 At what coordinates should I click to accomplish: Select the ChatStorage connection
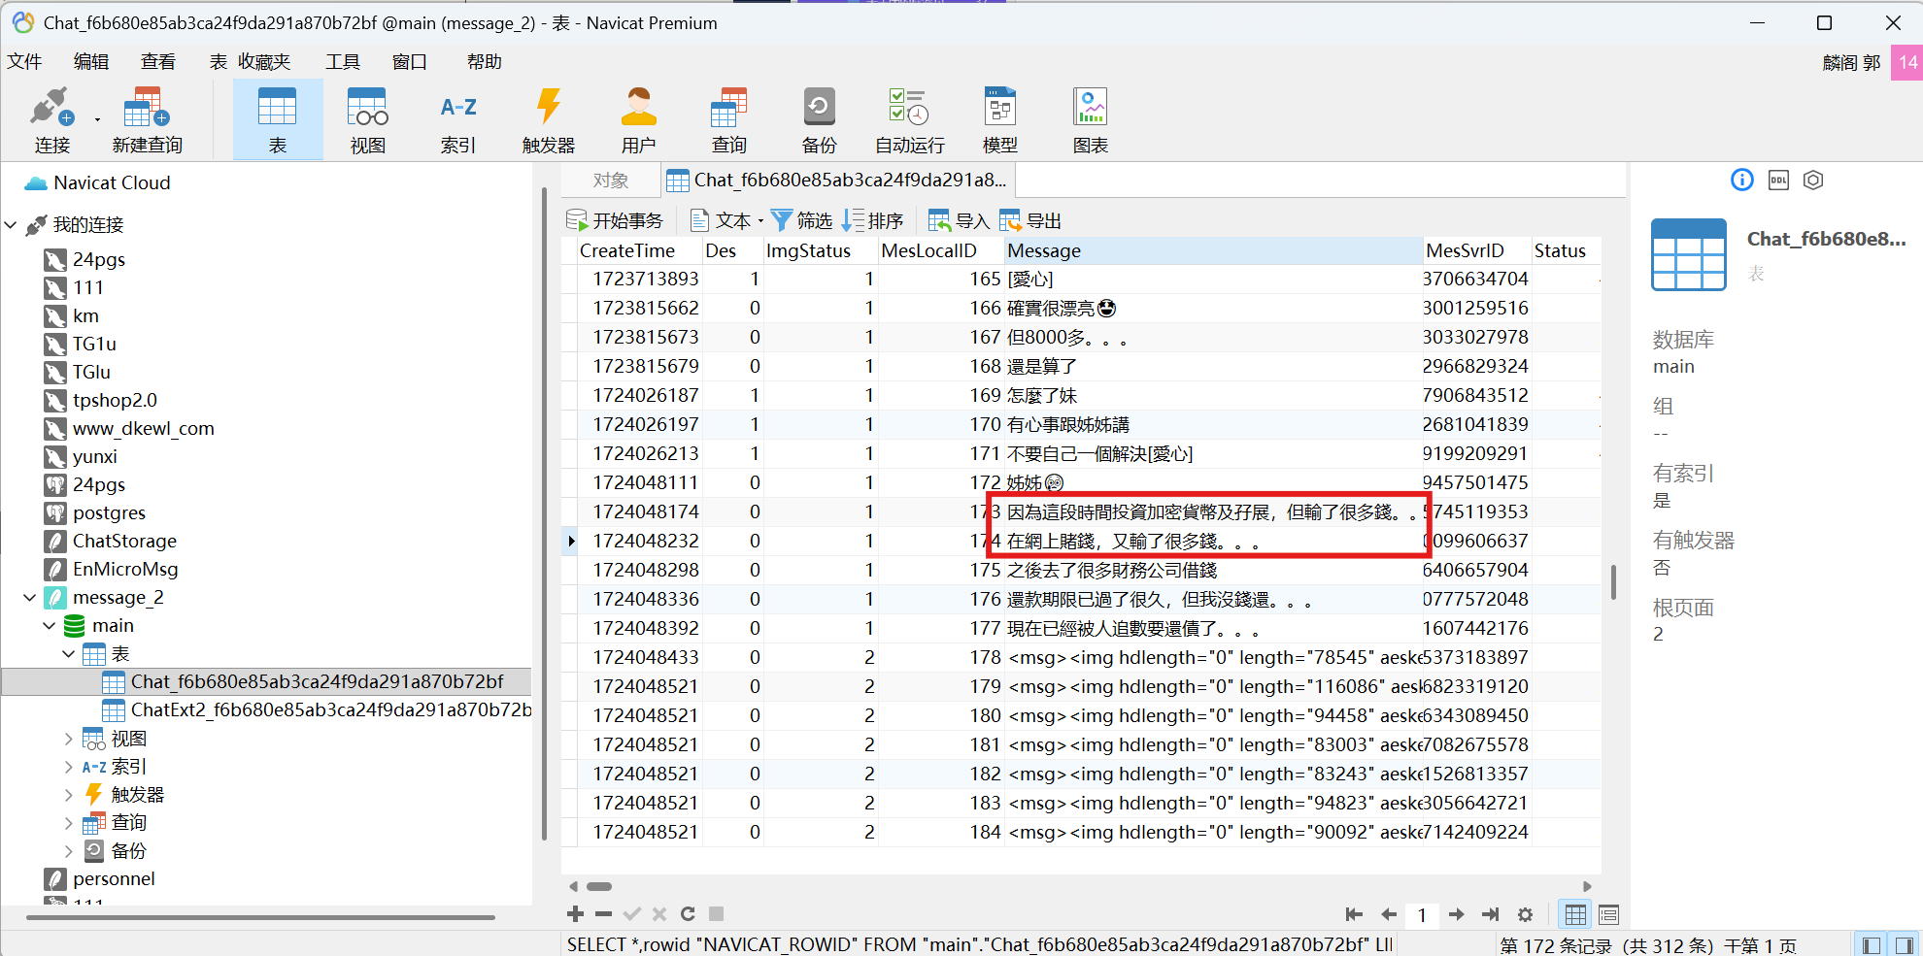coord(124,542)
